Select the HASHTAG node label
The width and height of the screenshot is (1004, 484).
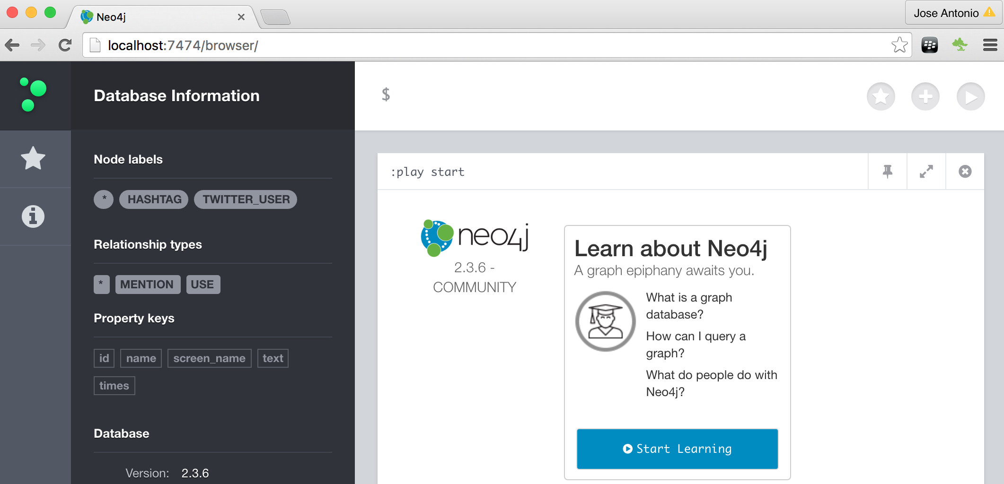[154, 199]
